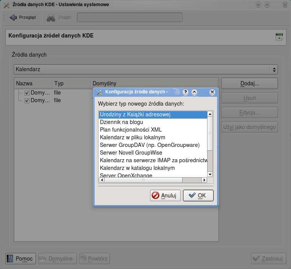The height and width of the screenshot is (269, 291).
Task: Click the Zastosuj button
Action: 269,259
